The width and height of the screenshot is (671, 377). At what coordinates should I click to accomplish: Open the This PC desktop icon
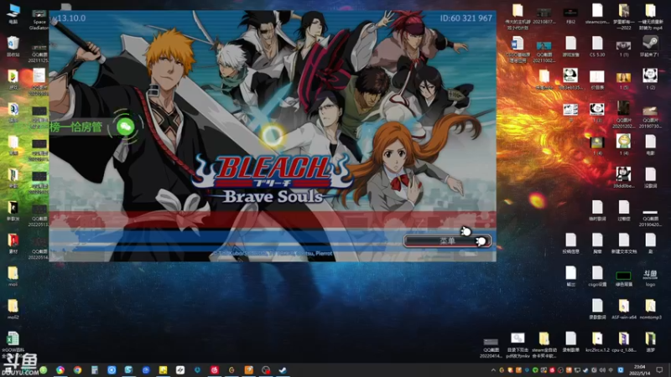[13, 14]
